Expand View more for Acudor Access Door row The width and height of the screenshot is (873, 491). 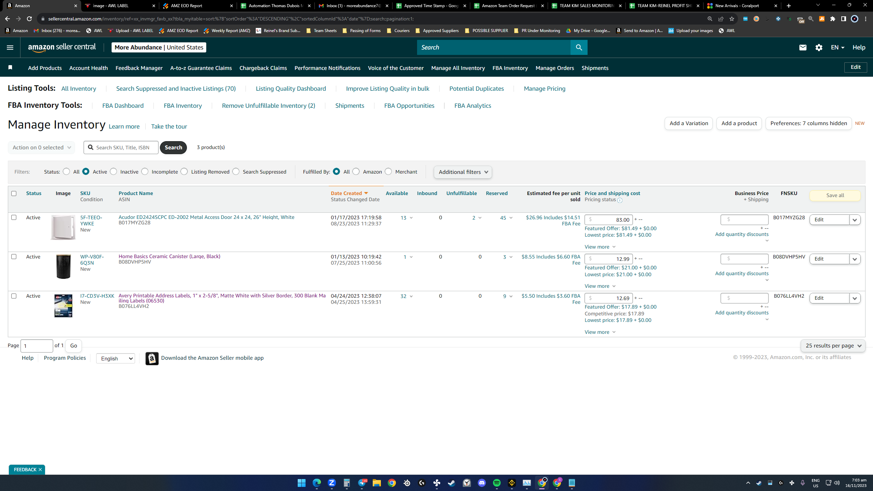click(600, 247)
